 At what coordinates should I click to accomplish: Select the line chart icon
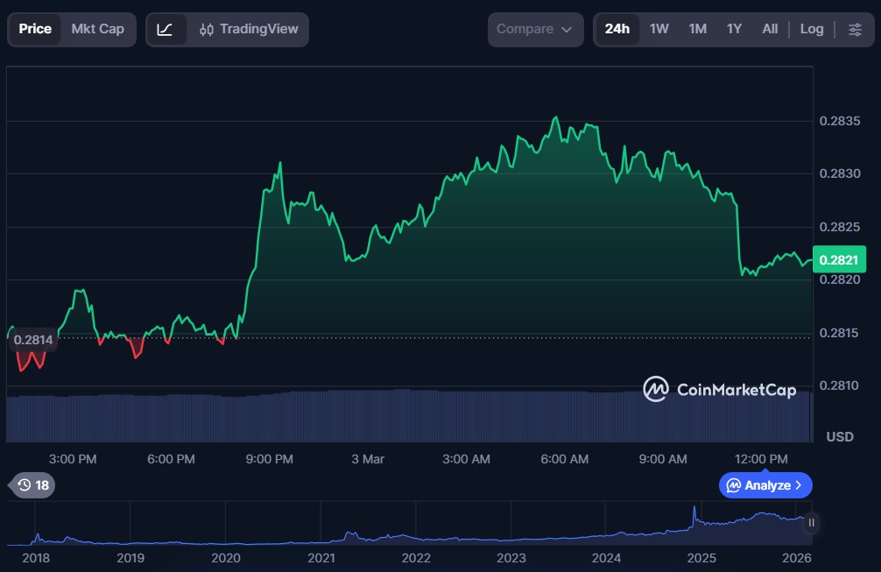[166, 29]
